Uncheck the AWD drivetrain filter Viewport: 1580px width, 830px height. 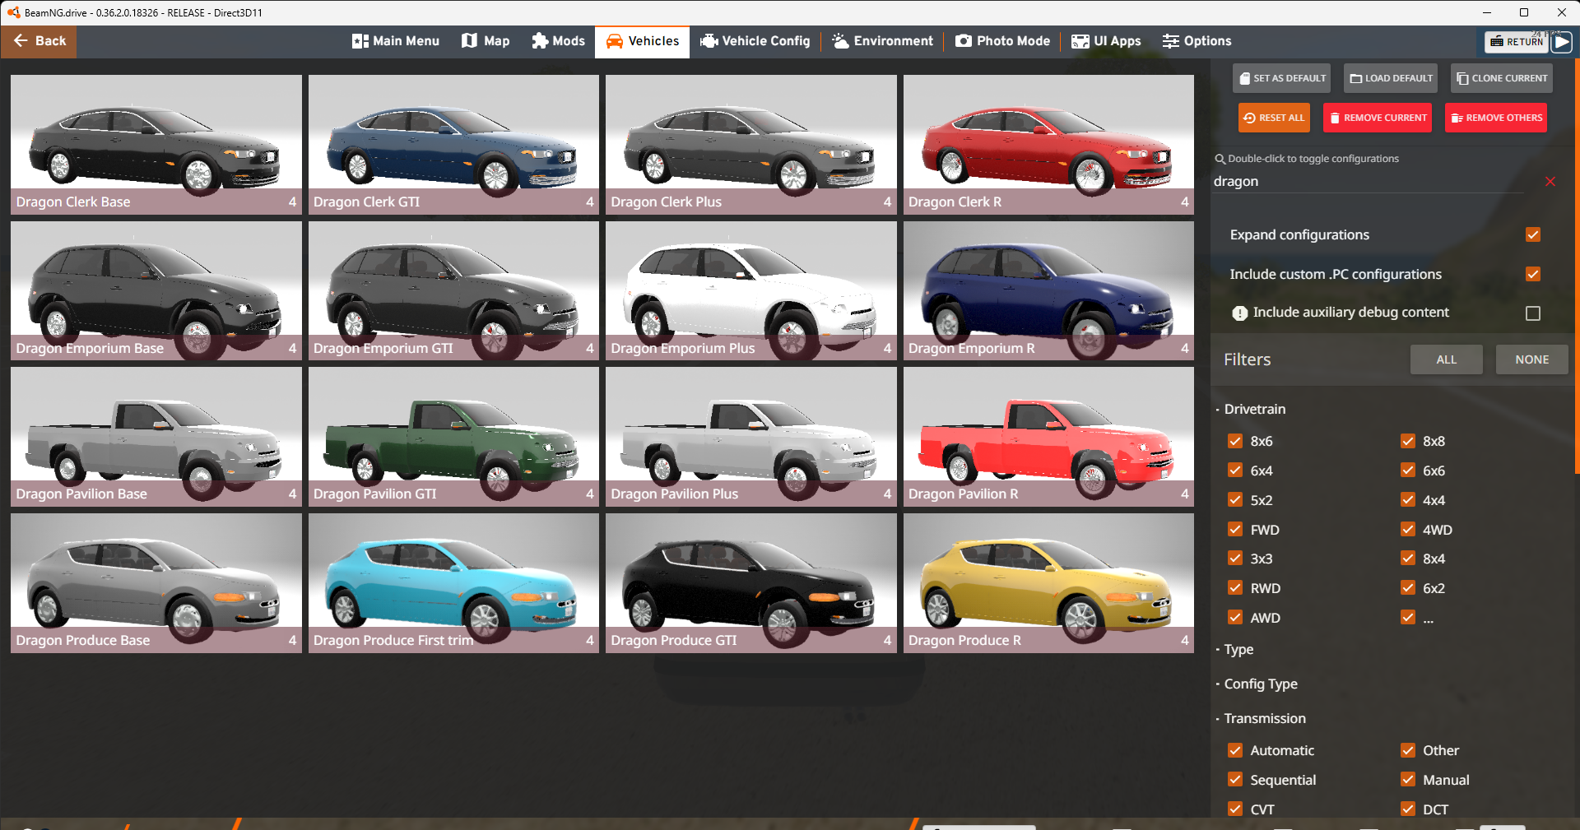click(1235, 618)
